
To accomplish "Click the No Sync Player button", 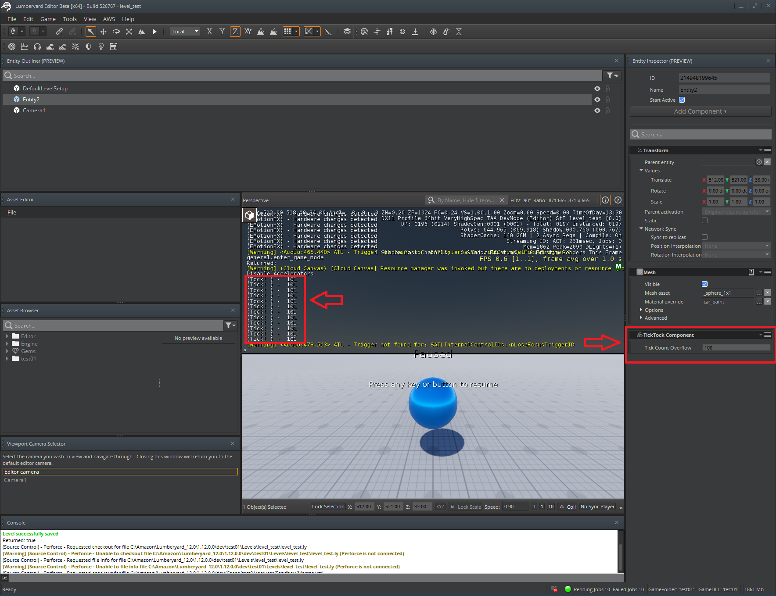I will tap(597, 507).
